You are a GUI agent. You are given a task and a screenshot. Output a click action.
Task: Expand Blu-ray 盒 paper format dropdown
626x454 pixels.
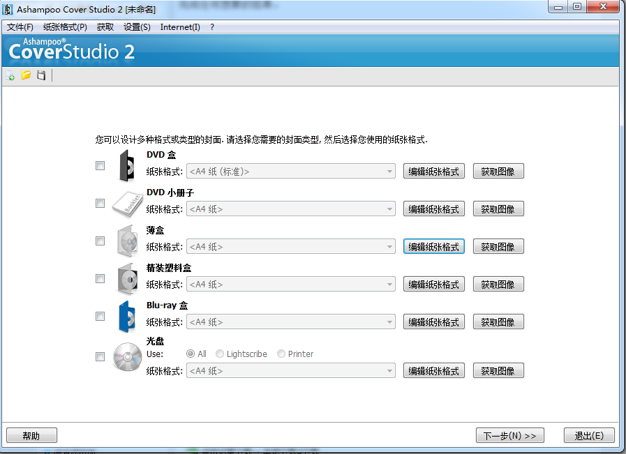coord(290,321)
